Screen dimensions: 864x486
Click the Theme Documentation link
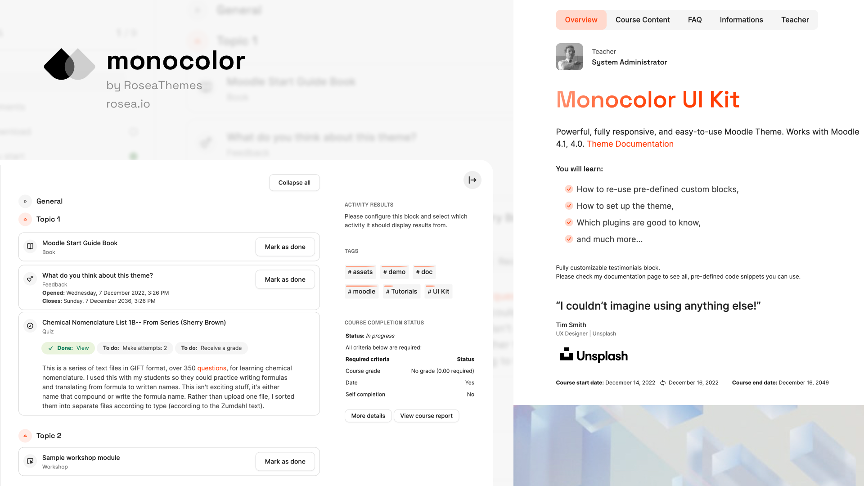click(631, 144)
